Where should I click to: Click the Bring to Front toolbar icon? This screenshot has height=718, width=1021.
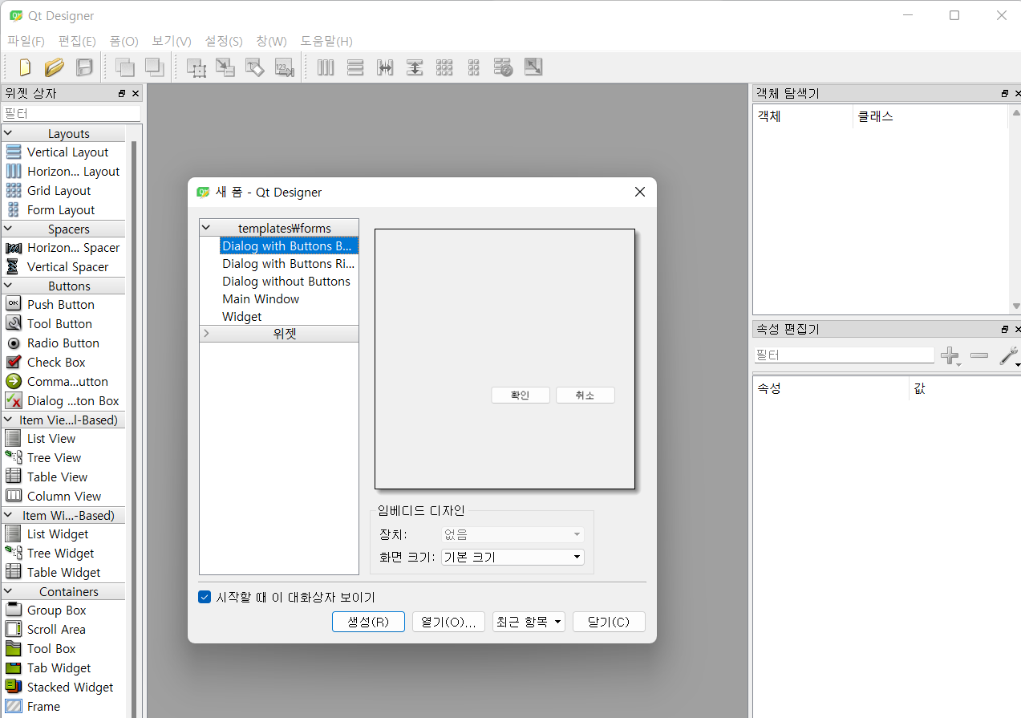point(154,67)
